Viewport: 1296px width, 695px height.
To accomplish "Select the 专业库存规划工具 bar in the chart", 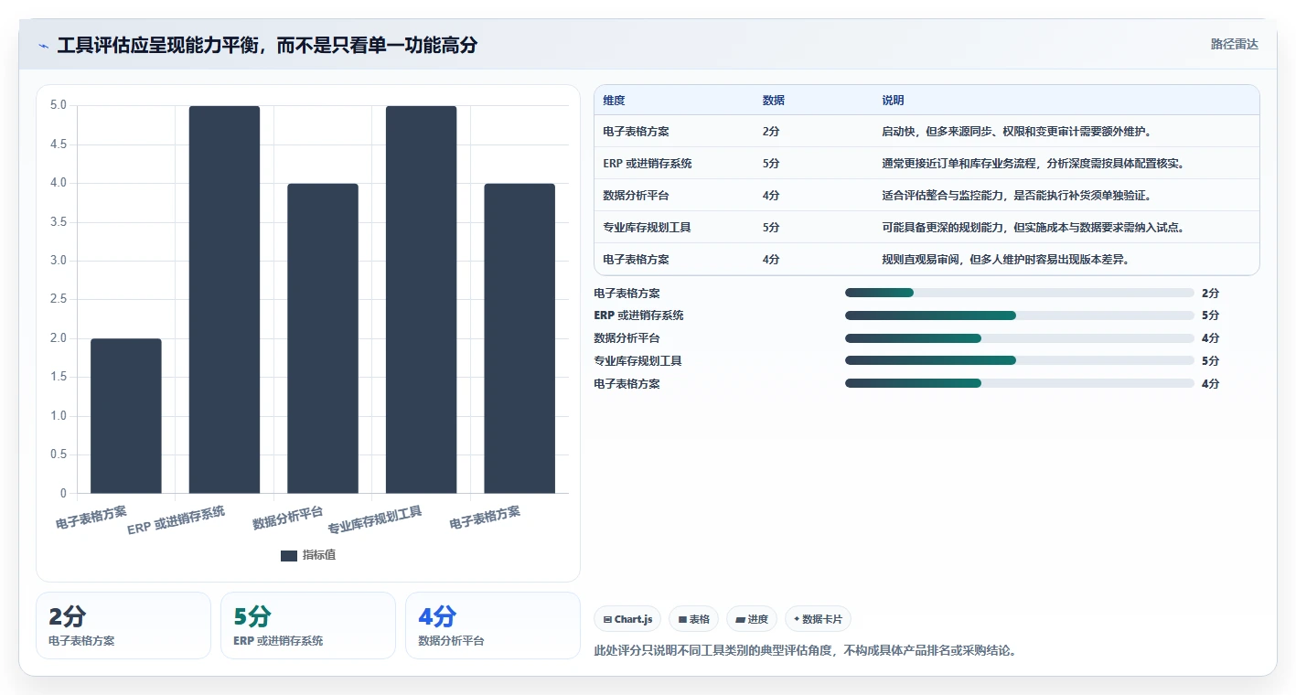I will tap(421, 300).
